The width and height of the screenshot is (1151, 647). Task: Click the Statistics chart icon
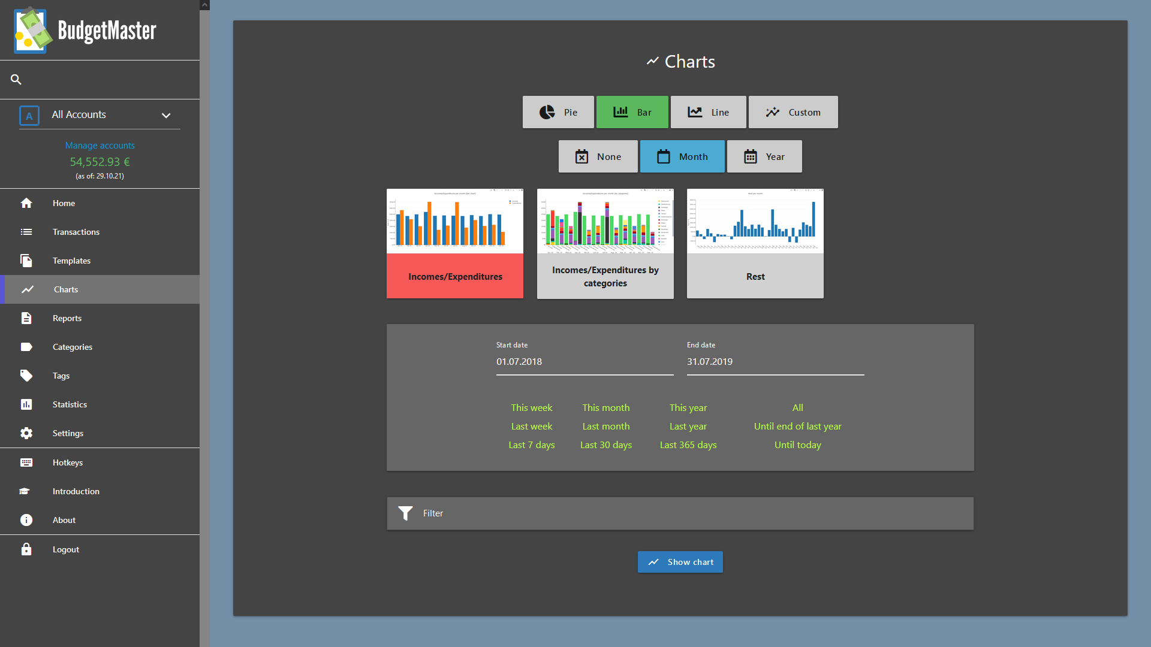(26, 404)
